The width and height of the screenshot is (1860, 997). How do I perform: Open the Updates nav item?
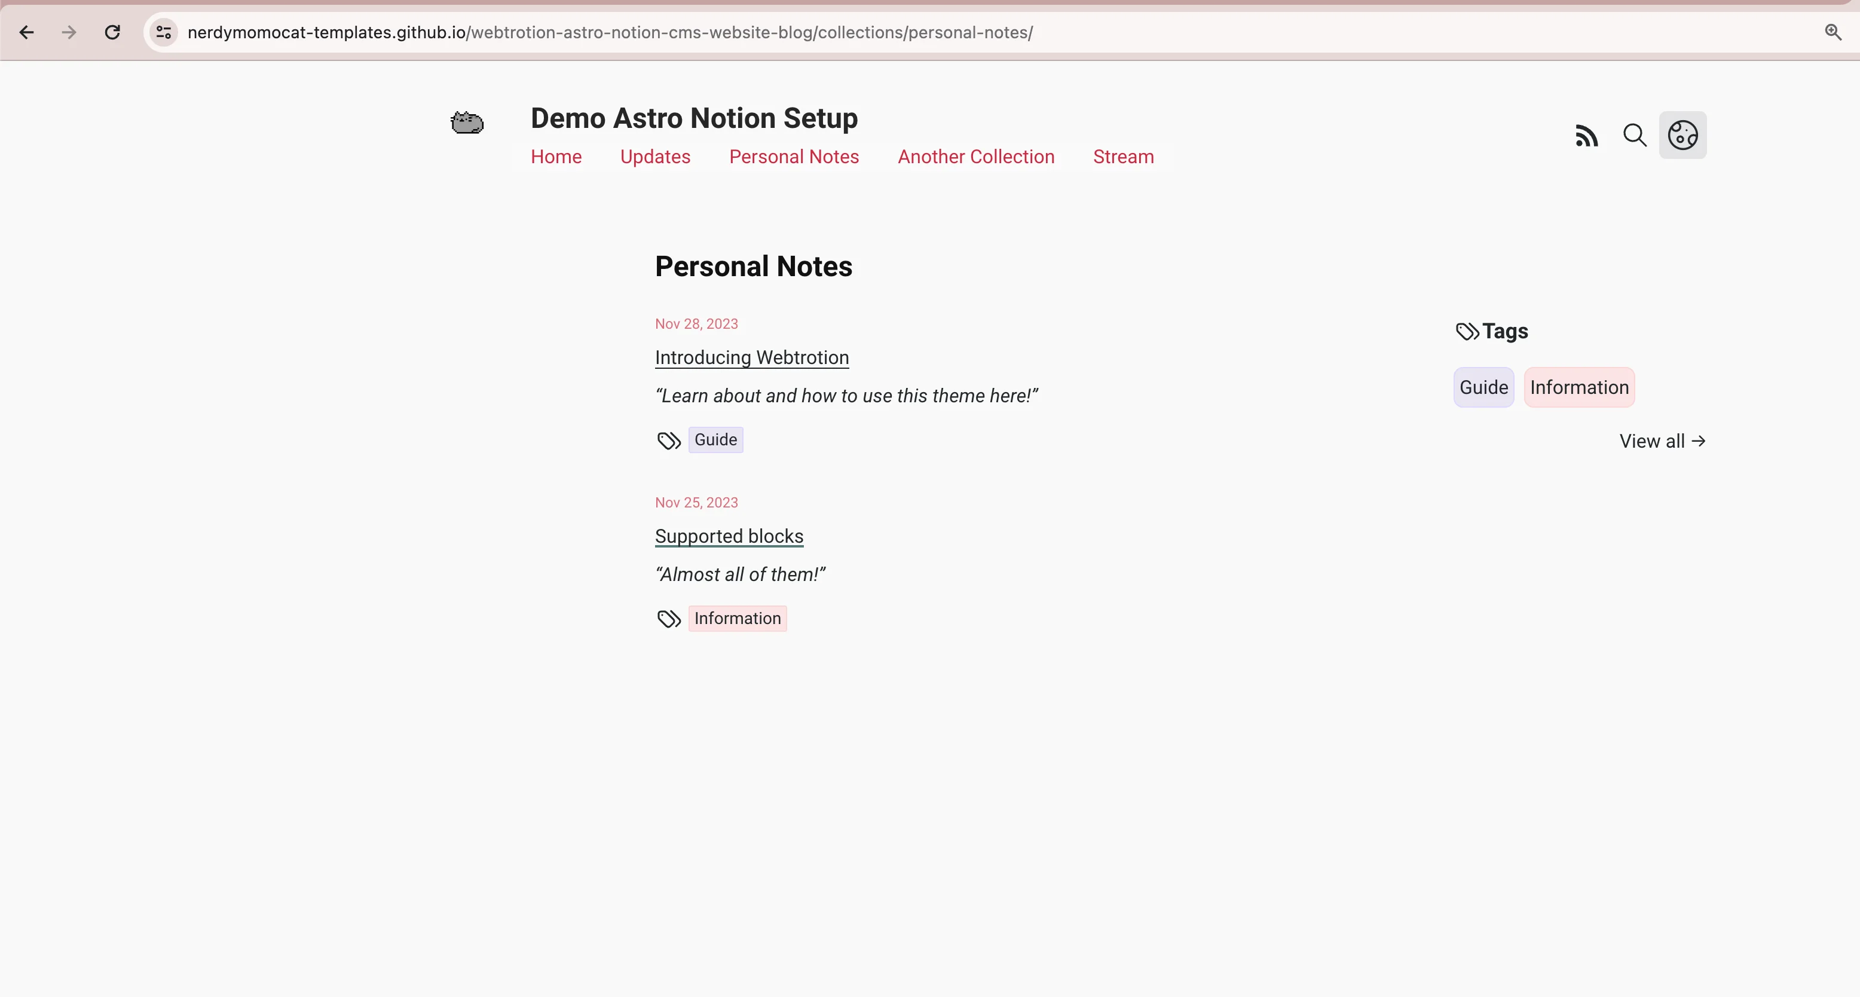point(655,157)
